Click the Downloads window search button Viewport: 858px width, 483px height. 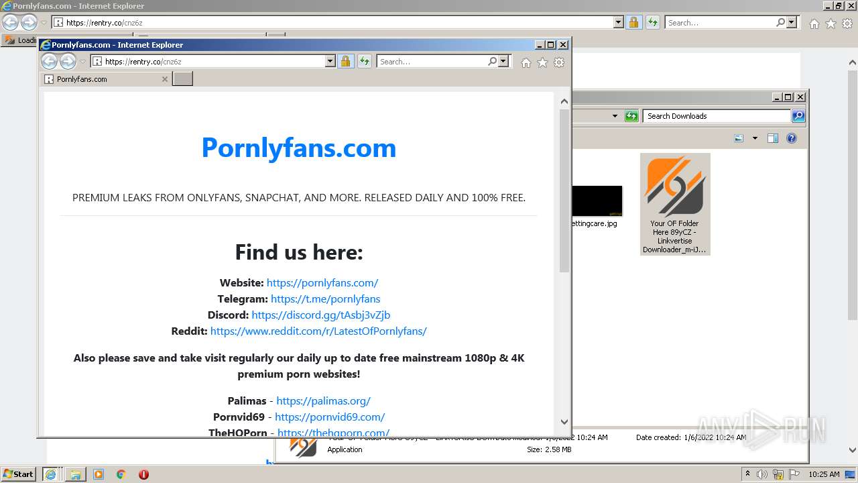[798, 116]
